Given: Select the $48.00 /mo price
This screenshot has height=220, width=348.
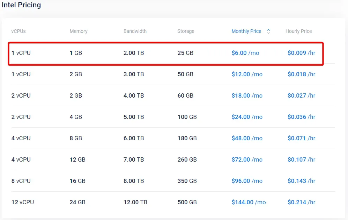Looking at the screenshot, I should pyautogui.click(x=247, y=139).
